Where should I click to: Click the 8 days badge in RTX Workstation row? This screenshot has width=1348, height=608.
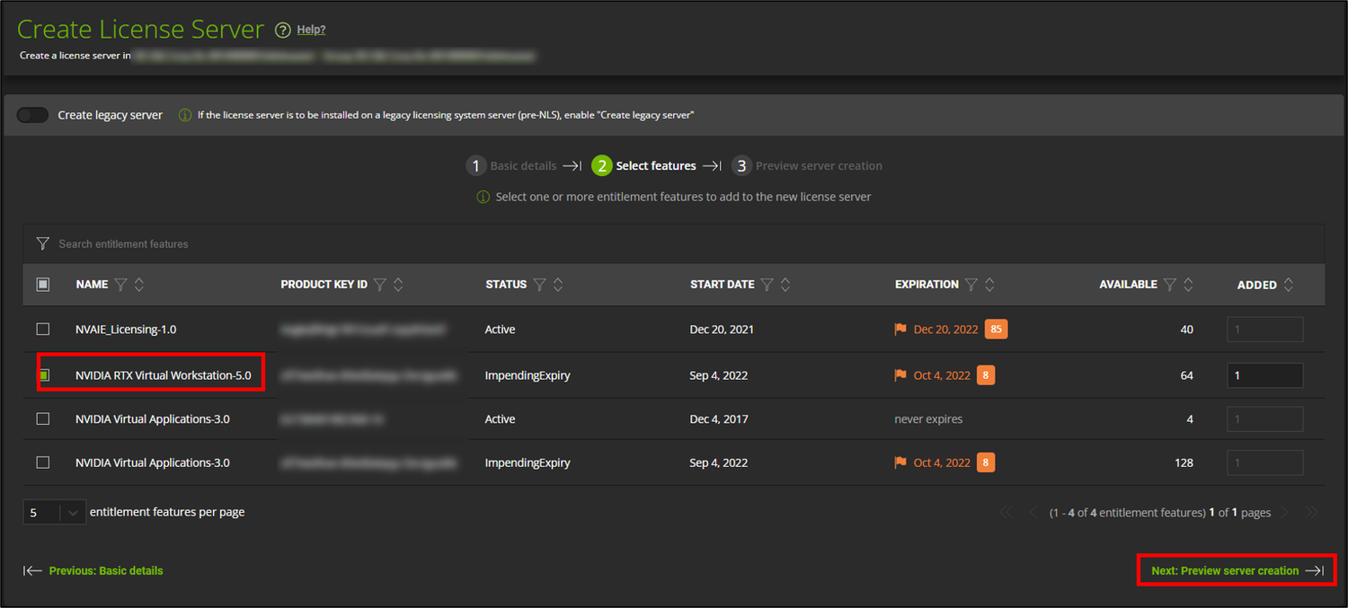[986, 374]
